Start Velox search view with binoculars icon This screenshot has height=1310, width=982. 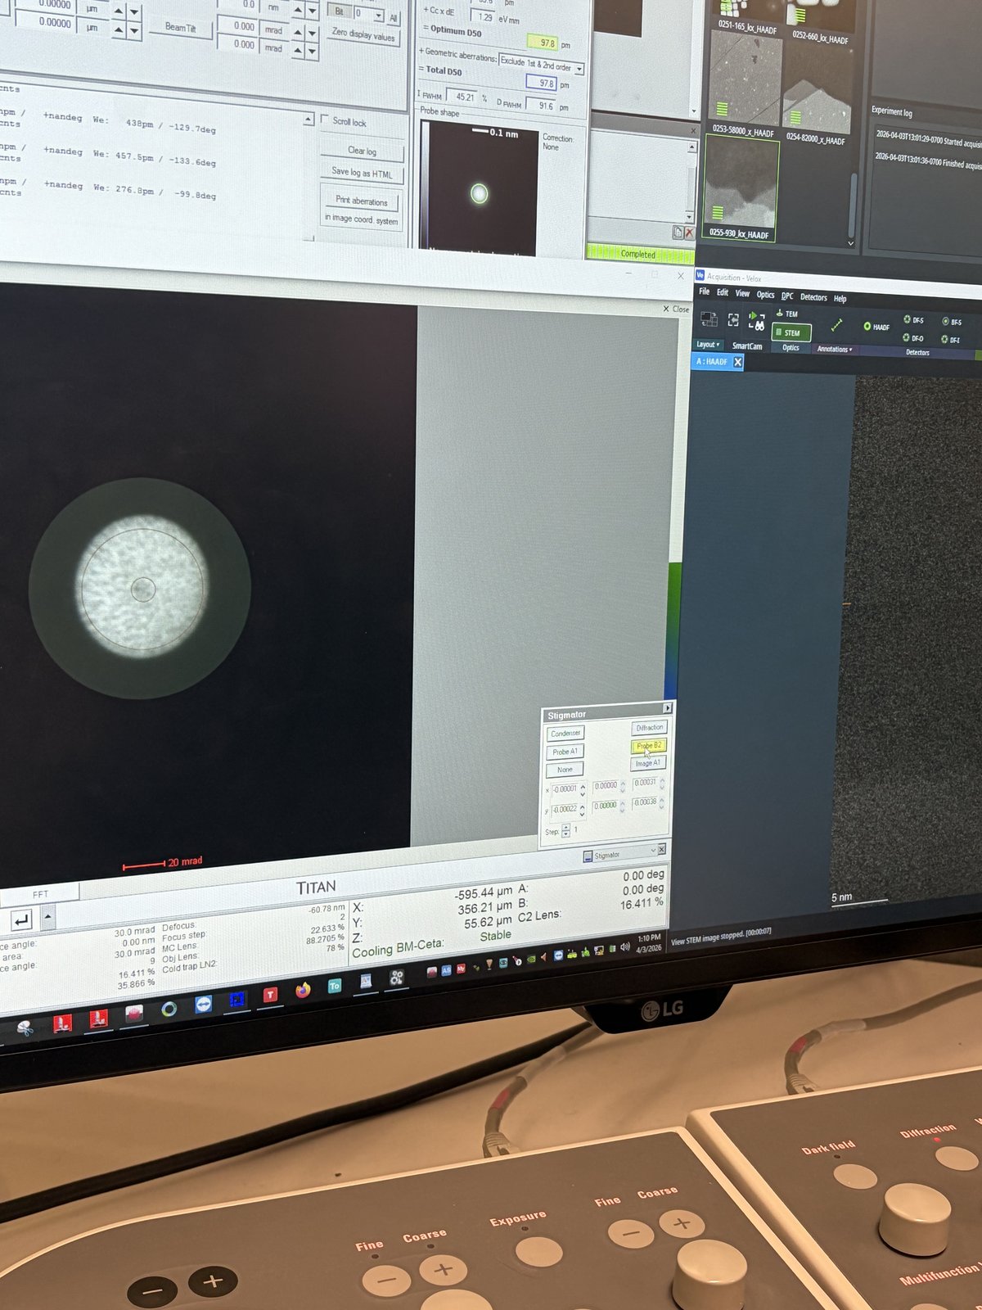coord(757,322)
